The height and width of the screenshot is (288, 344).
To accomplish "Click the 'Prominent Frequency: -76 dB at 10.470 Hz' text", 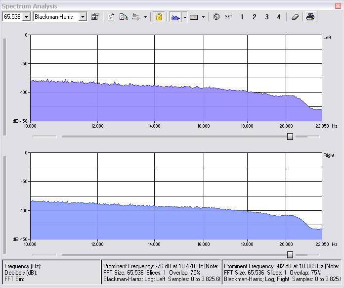I will [x=153, y=266].
